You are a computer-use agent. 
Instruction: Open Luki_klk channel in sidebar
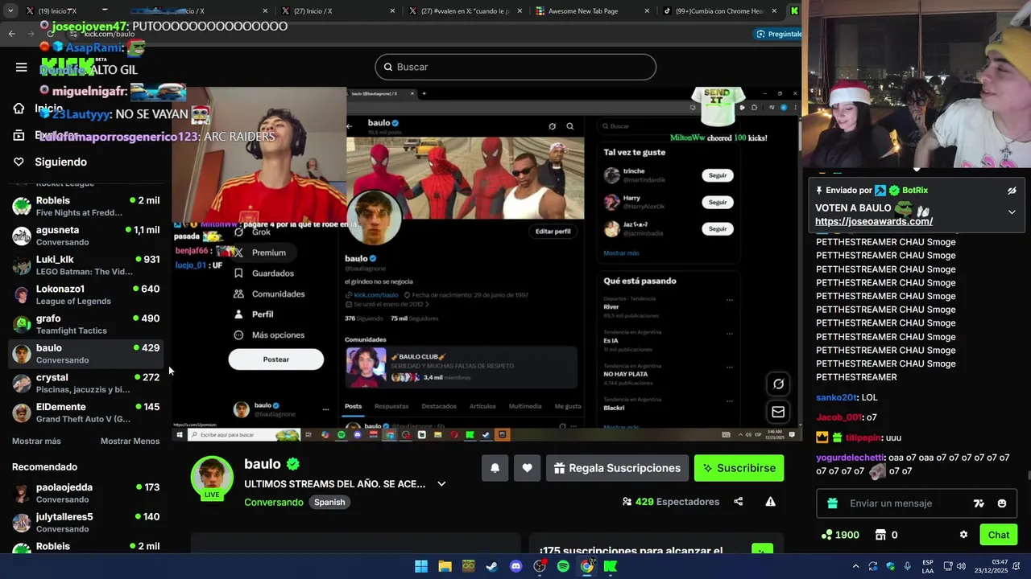click(x=86, y=265)
